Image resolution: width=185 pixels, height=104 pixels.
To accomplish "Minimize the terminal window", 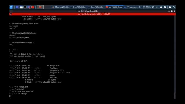I will (x=169, y=11).
